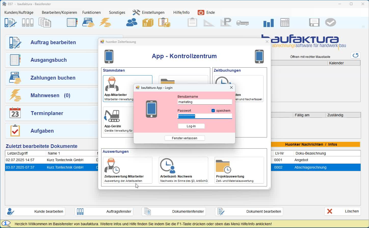The height and width of the screenshot is (228, 369).
Task: Click the Zuständig column header
Action: pos(343,115)
